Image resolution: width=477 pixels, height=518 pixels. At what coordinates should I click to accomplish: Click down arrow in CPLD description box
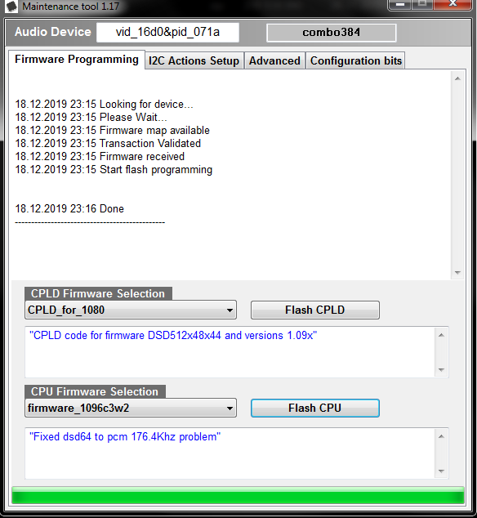tap(441, 369)
